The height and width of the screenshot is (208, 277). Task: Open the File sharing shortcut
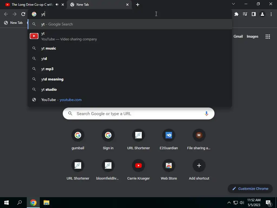[199, 140]
